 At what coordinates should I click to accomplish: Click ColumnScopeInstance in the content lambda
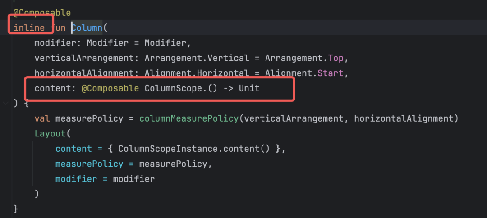[168, 149]
